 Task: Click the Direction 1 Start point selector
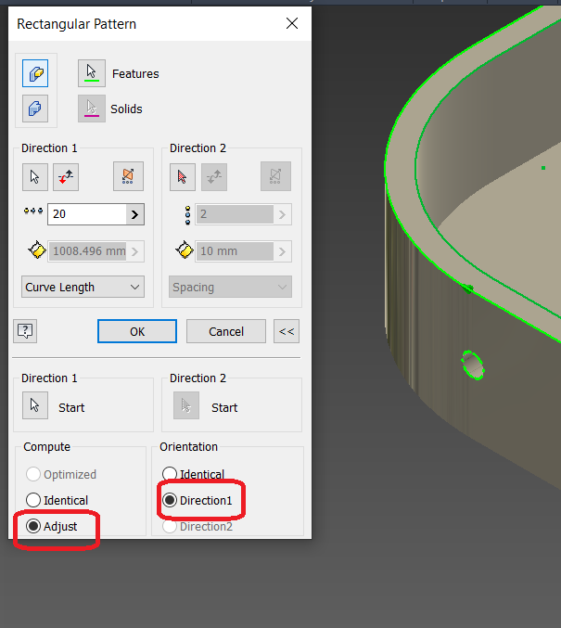click(35, 405)
